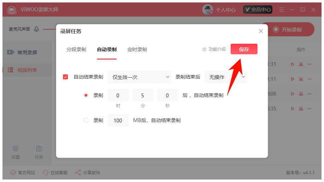Play the video in the 5:35 row
This screenshot has height=182, width=324.
[x=293, y=109]
